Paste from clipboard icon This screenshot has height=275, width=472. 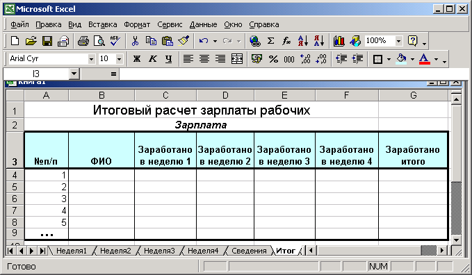coord(168,41)
